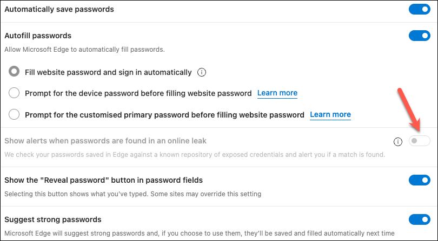
Task: Disable the Autofill passwords switch
Action: 419,36
